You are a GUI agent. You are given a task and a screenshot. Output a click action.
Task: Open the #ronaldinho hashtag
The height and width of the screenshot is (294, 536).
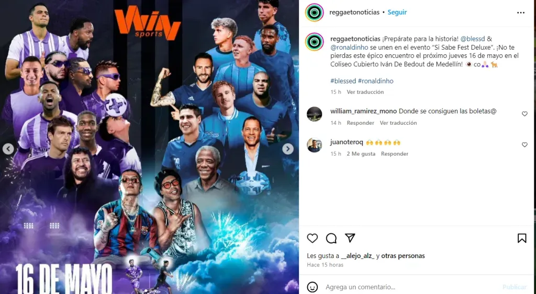[375, 81]
